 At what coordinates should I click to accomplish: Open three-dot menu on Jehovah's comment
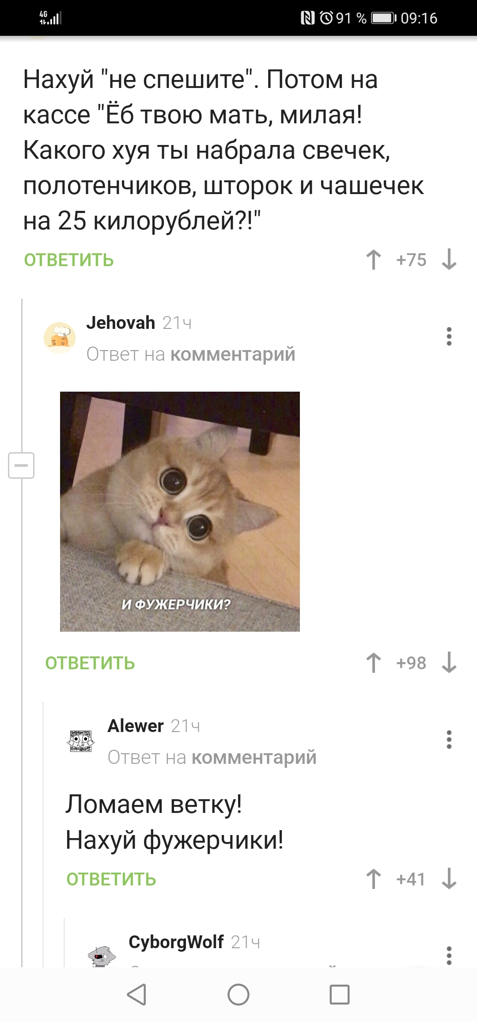pos(449,336)
